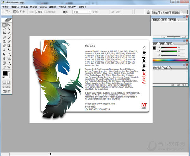Swap foreground and background colors
The image size is (190, 156).
tap(9, 72)
